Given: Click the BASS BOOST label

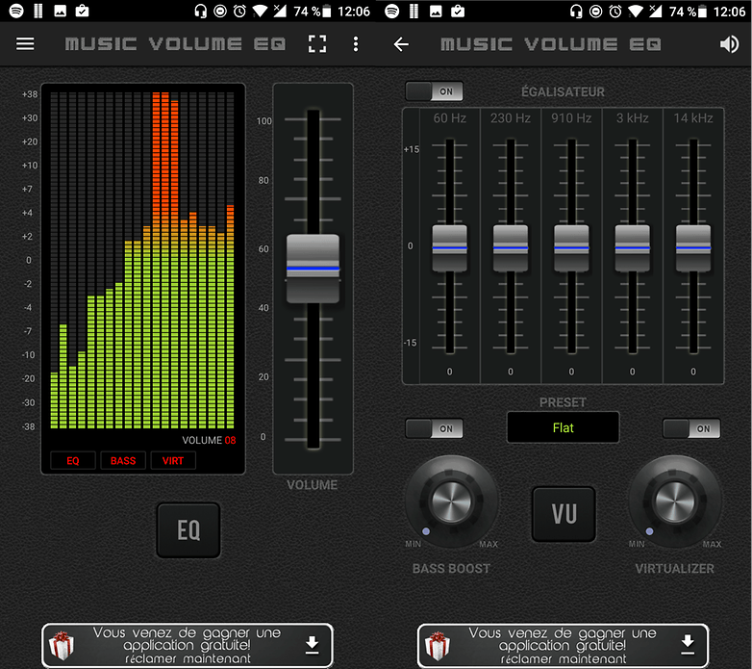Looking at the screenshot, I should 451,569.
